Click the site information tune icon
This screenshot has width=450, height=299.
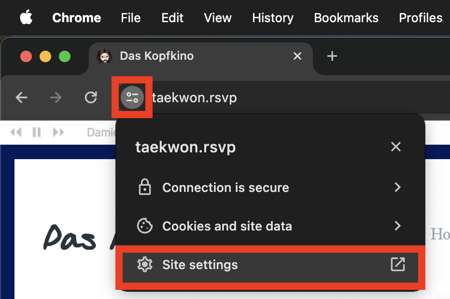coord(132,97)
